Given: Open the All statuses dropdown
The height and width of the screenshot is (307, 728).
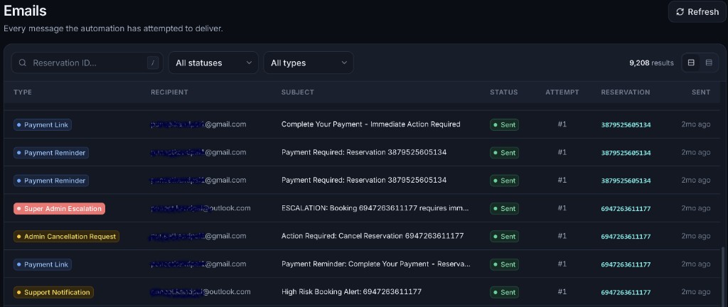Looking at the screenshot, I should [213, 63].
